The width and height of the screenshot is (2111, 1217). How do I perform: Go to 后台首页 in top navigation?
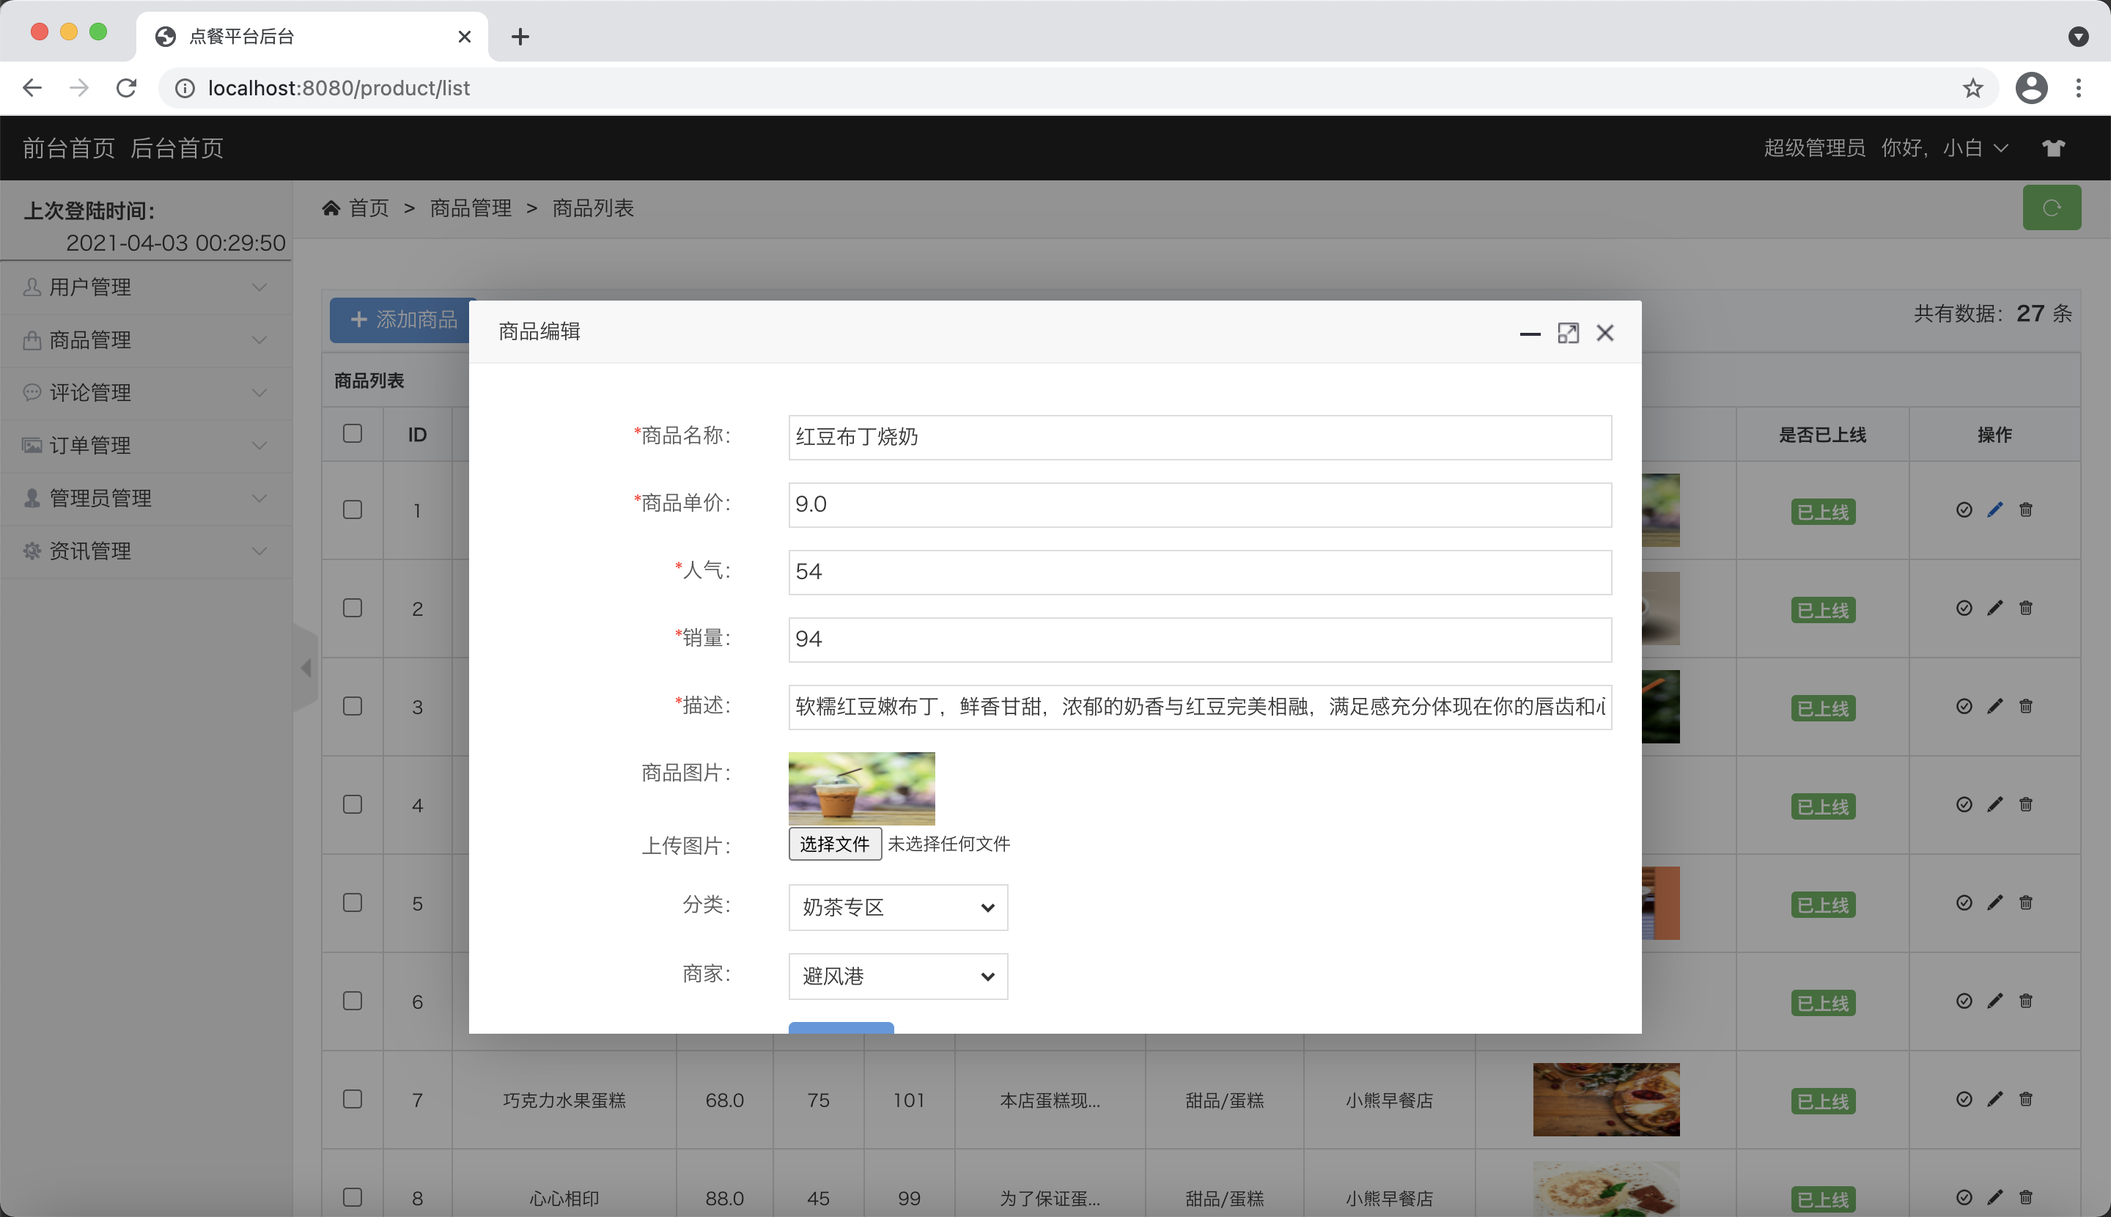click(x=177, y=148)
